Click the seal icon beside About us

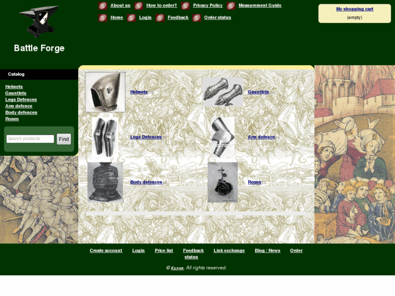(103, 5)
